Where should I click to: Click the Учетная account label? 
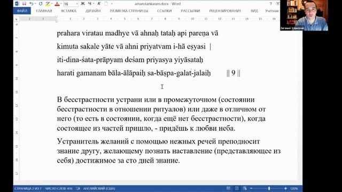[x=272, y=11]
